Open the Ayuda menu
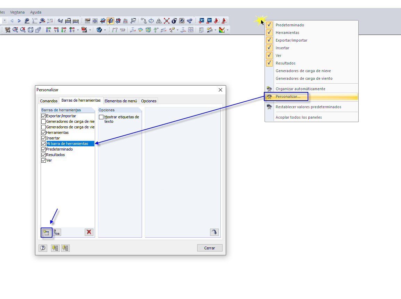 35,12
